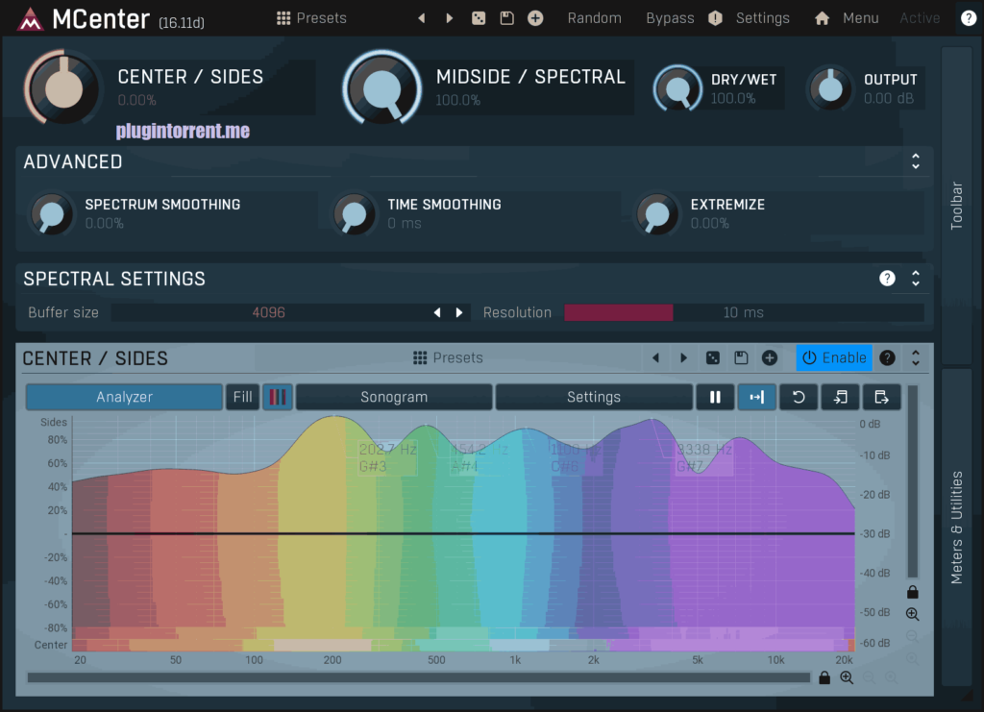This screenshot has width=984, height=712.
Task: Click the Center / Sides knob
Action: [63, 88]
